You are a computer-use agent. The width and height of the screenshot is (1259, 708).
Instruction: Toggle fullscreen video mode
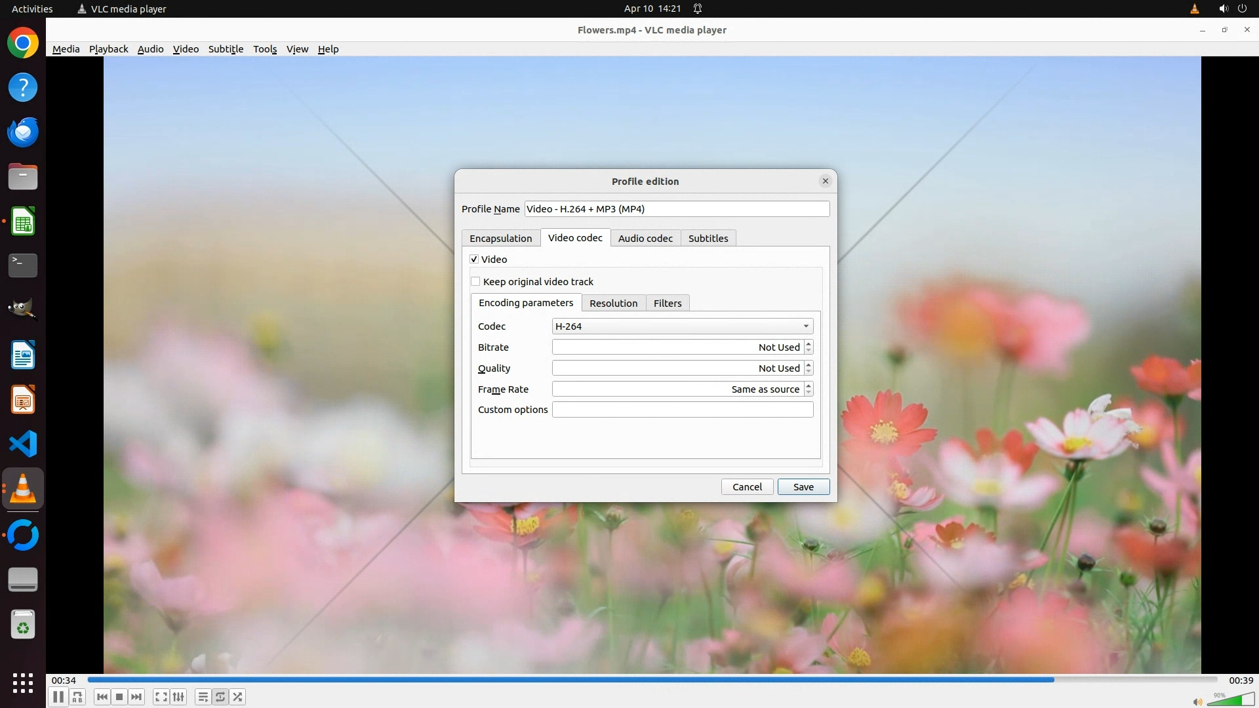[x=161, y=697]
